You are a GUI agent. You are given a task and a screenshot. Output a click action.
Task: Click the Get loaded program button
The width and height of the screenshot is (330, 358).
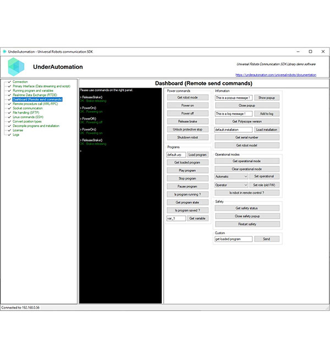click(x=188, y=162)
